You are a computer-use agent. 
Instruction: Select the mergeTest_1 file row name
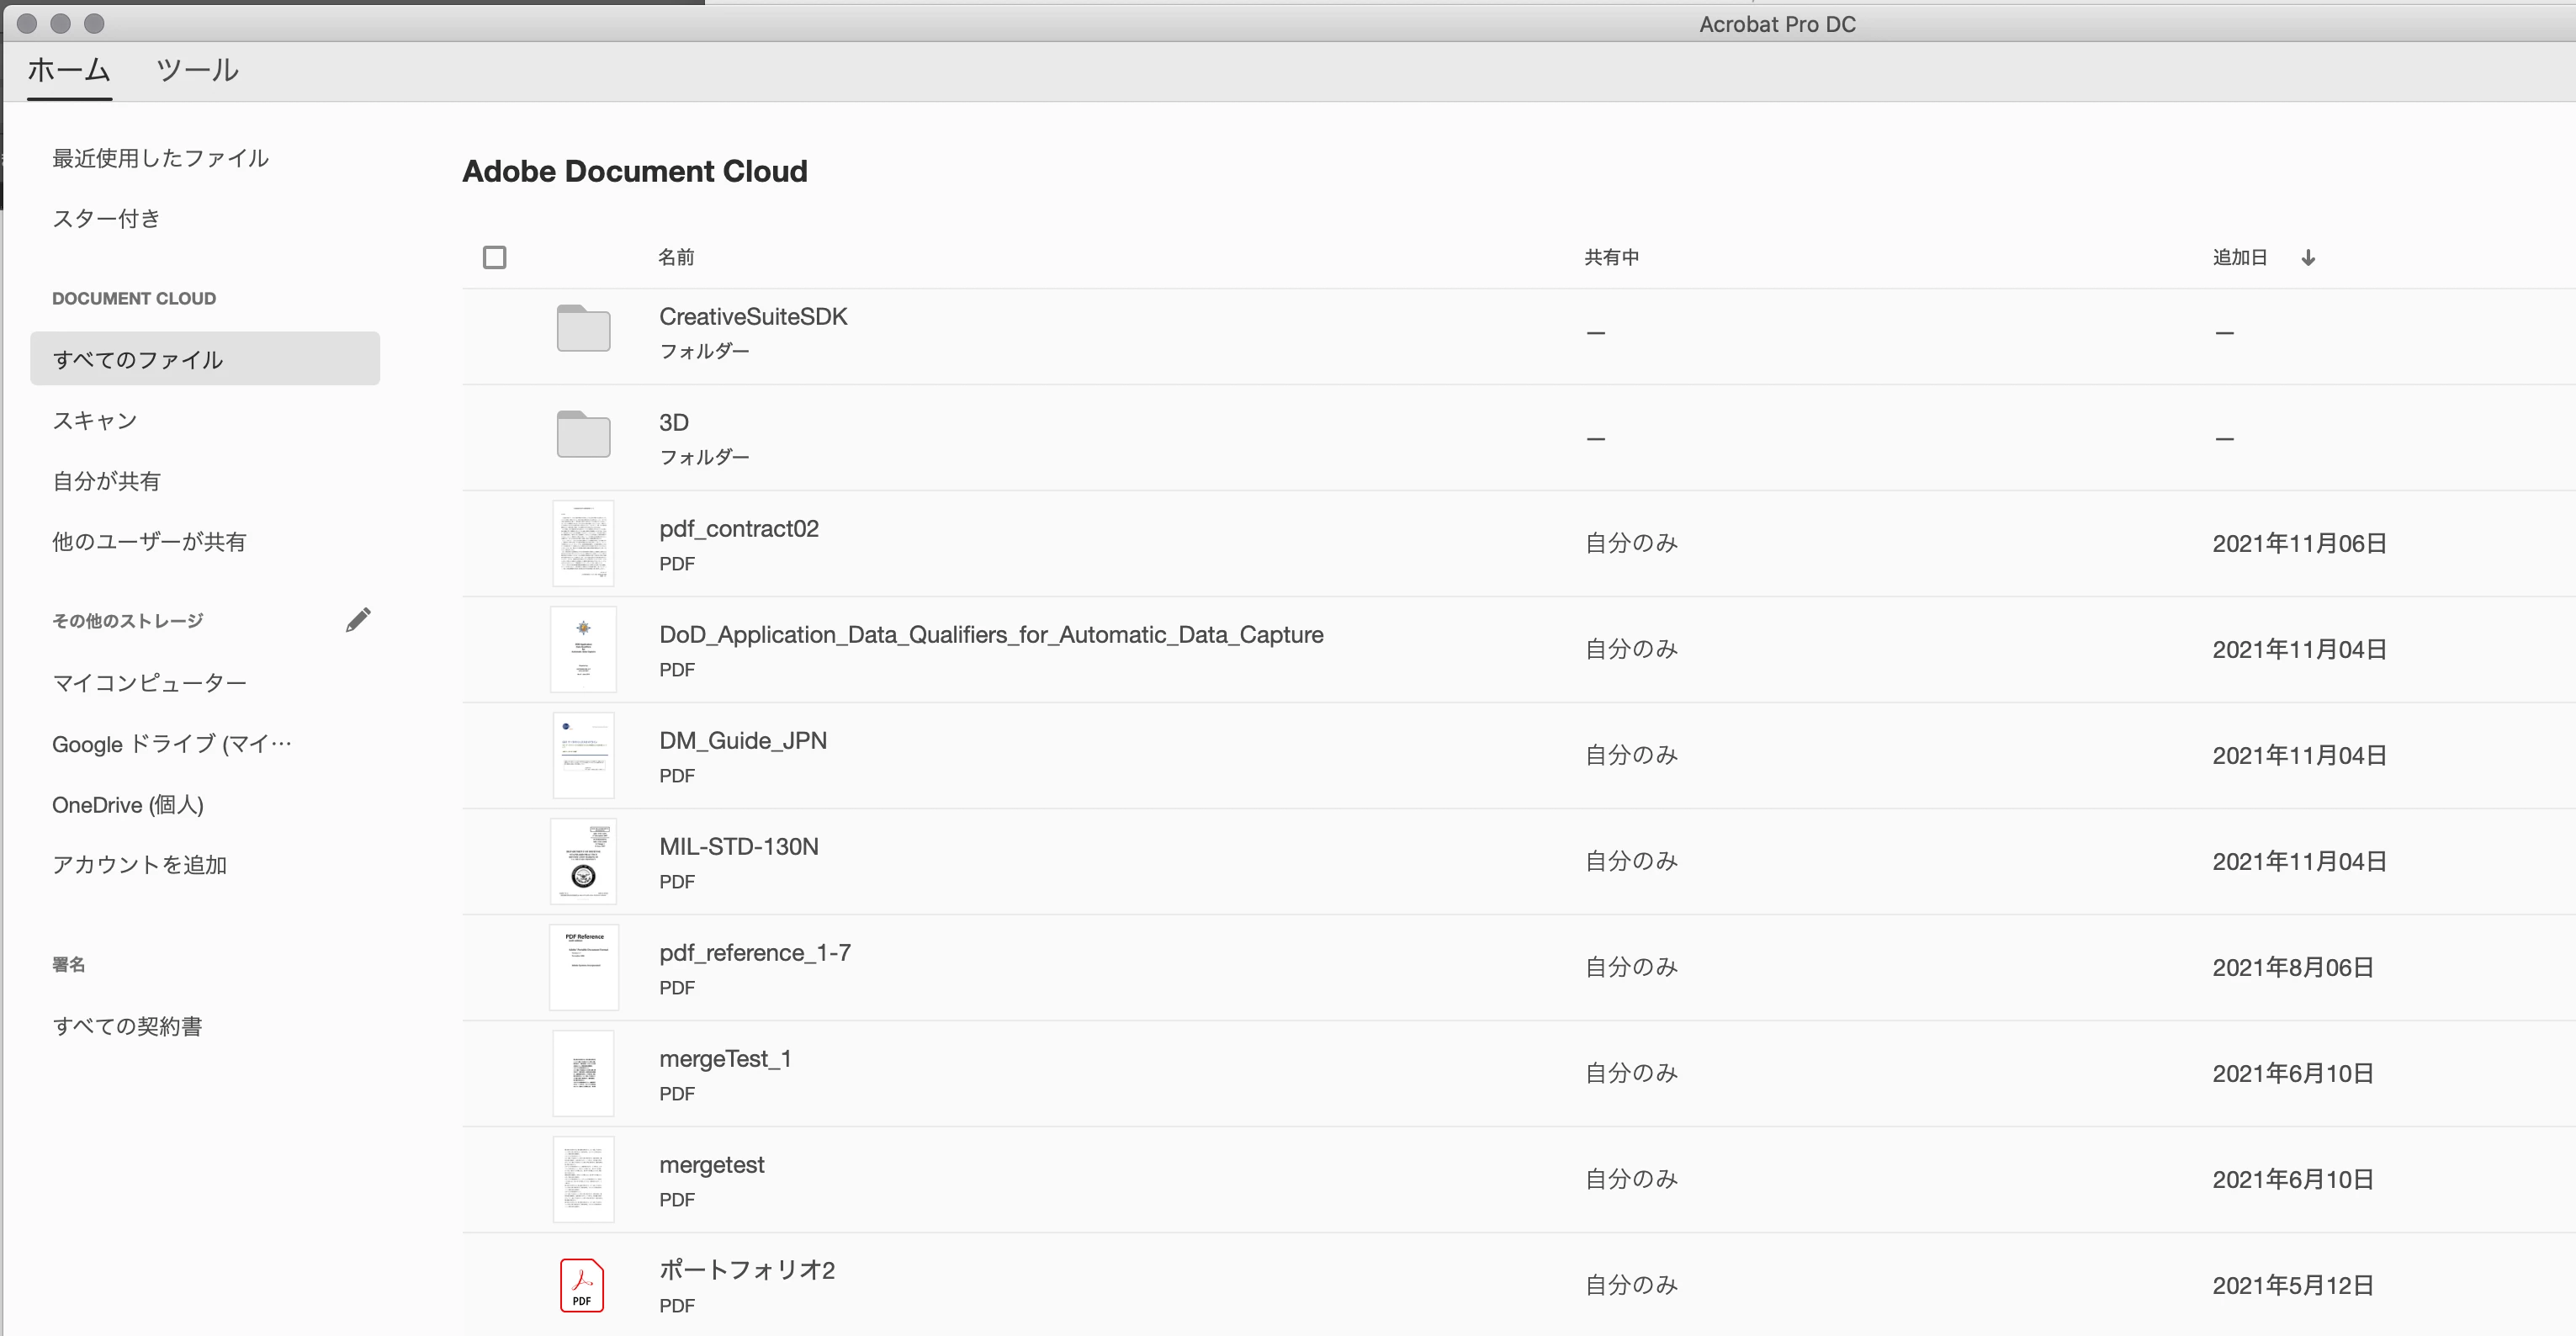[725, 1059]
